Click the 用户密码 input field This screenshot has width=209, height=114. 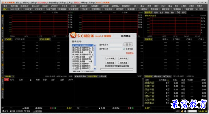(116, 49)
